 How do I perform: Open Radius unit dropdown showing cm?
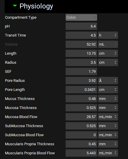click(x=108, y=62)
